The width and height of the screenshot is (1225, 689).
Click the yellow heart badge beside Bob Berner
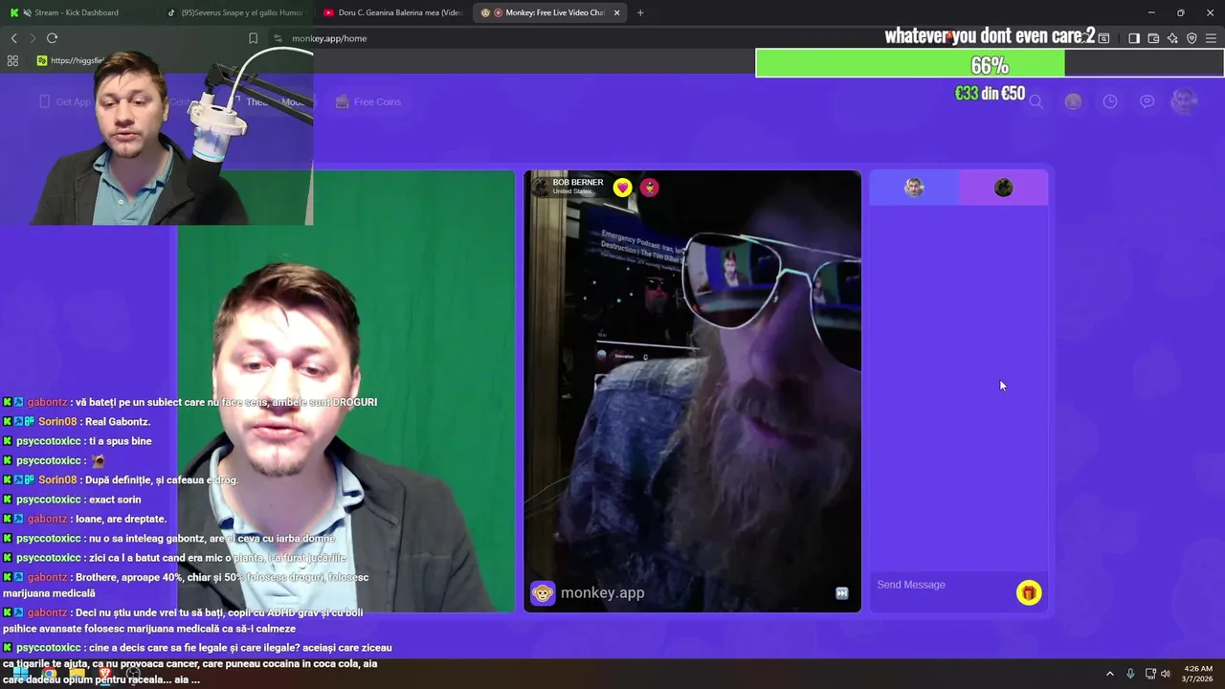(x=623, y=188)
